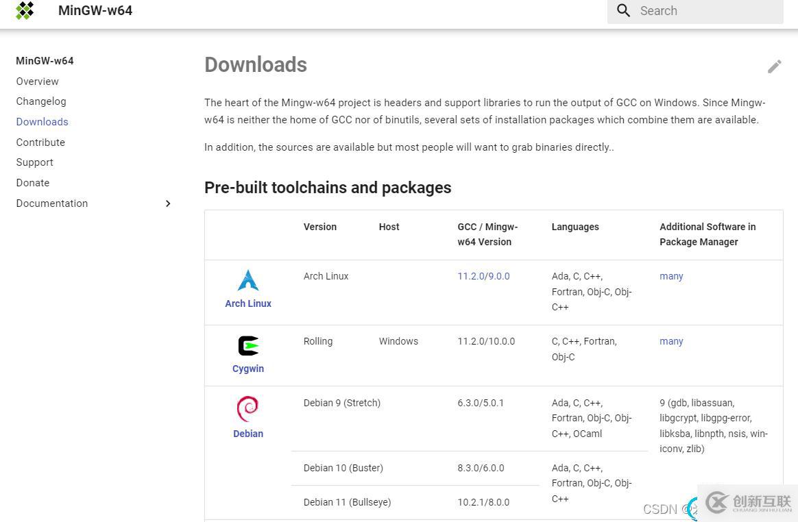Viewport: 798px width, 522px height.
Task: Follow the Cygwin text link
Action: coord(248,369)
